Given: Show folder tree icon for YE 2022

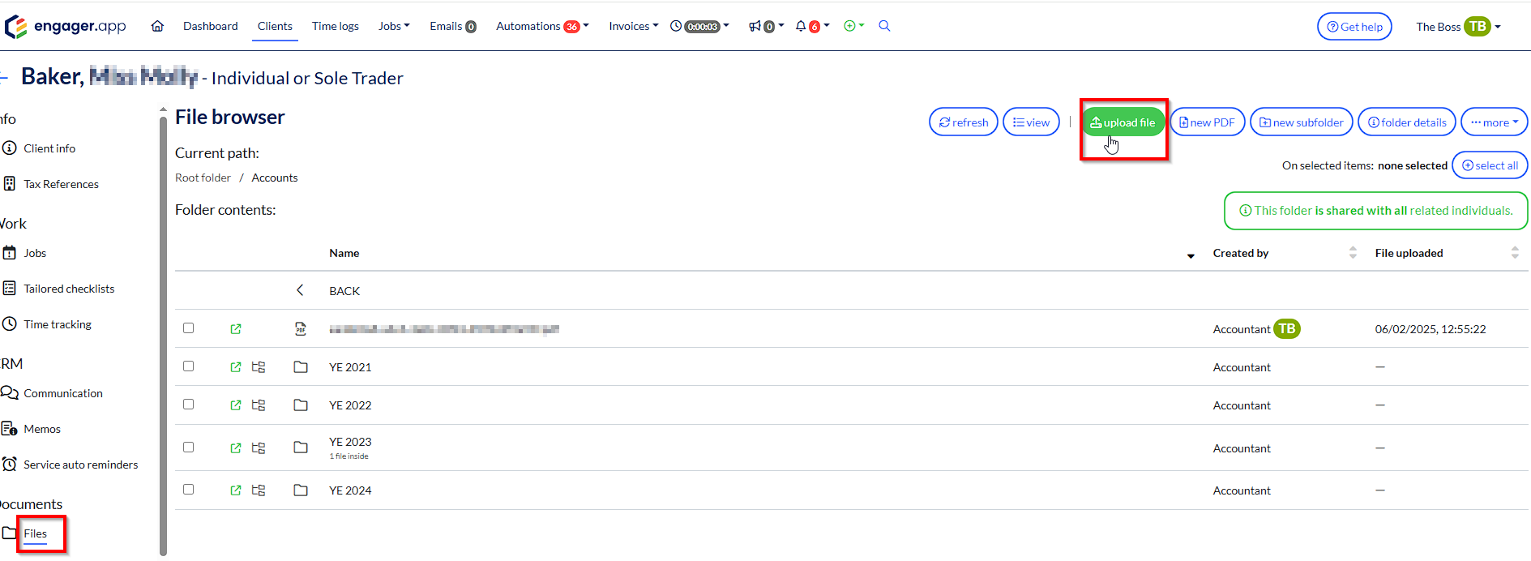Looking at the screenshot, I should point(259,405).
